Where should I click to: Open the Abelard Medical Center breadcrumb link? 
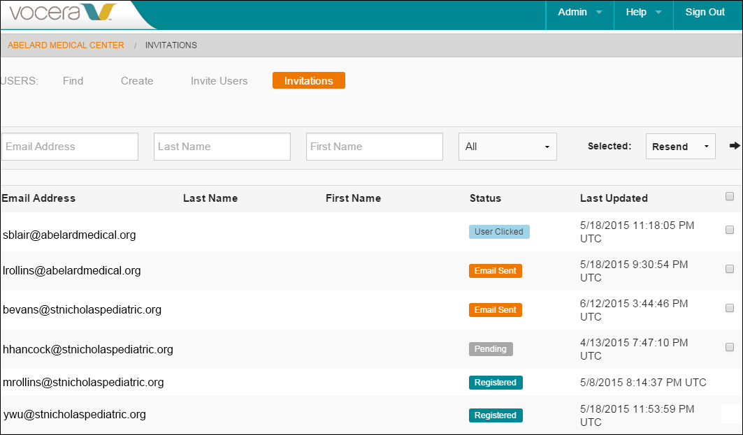66,45
